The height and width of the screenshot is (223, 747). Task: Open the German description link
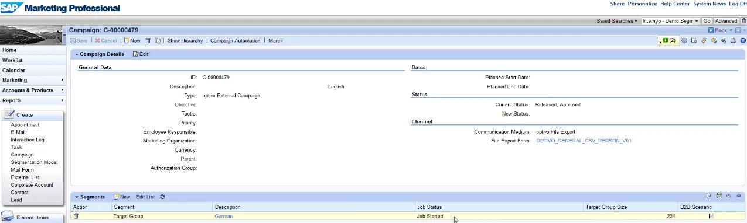[x=224, y=217]
